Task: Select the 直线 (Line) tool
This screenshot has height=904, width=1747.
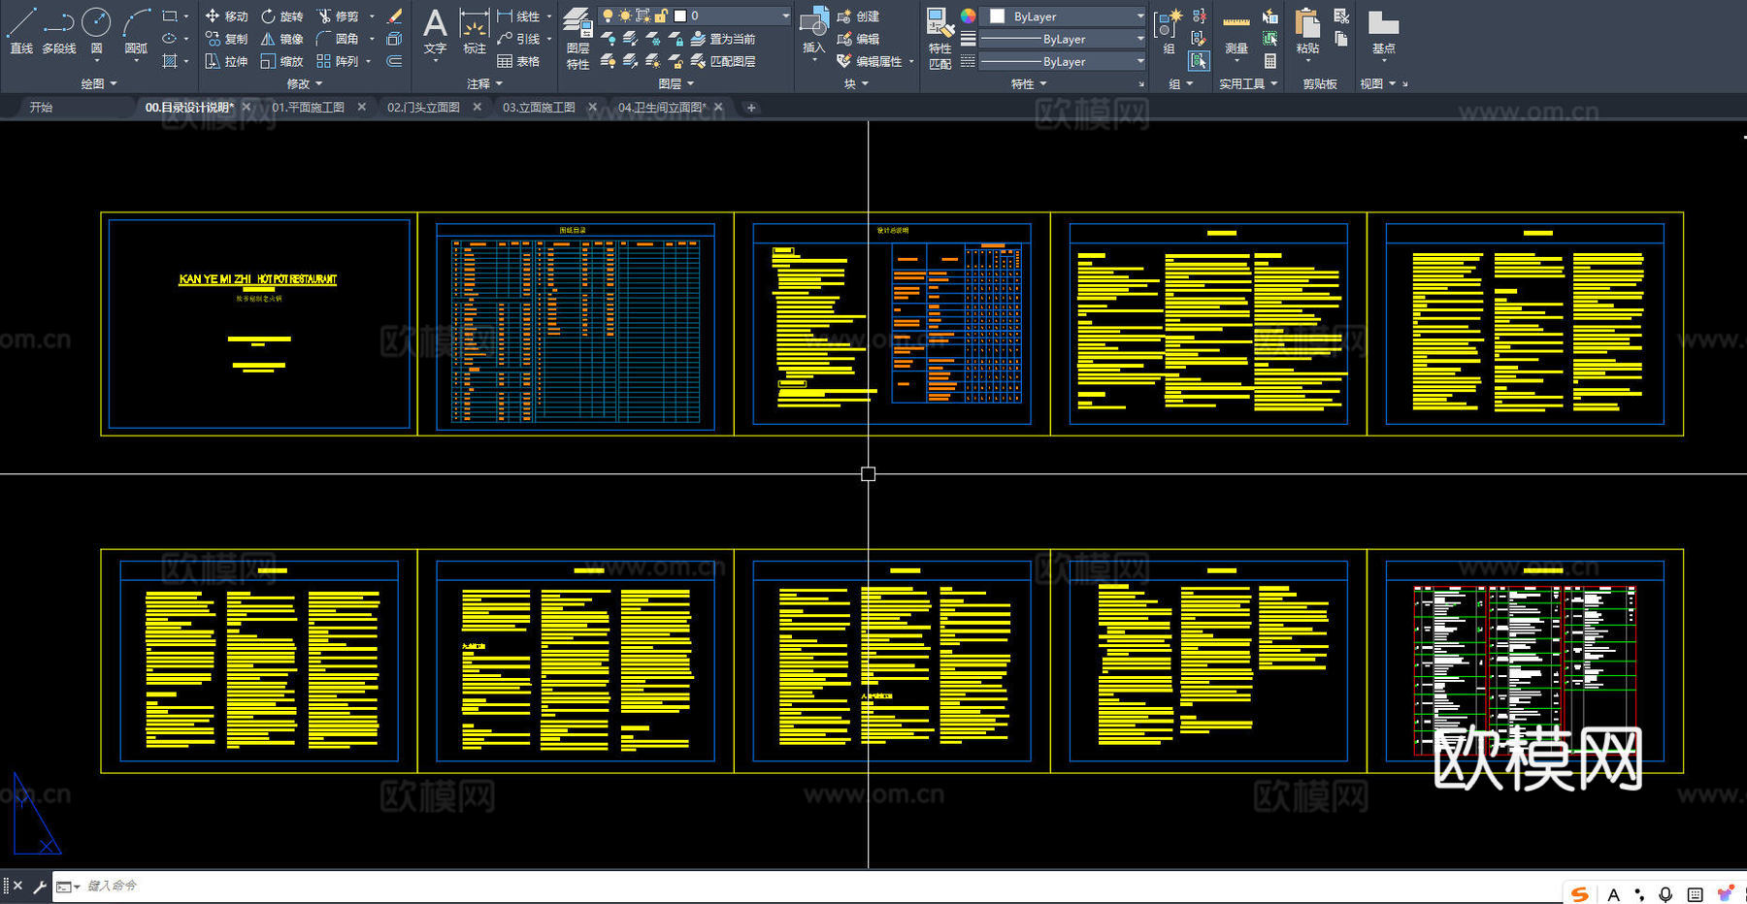Action: (21, 29)
